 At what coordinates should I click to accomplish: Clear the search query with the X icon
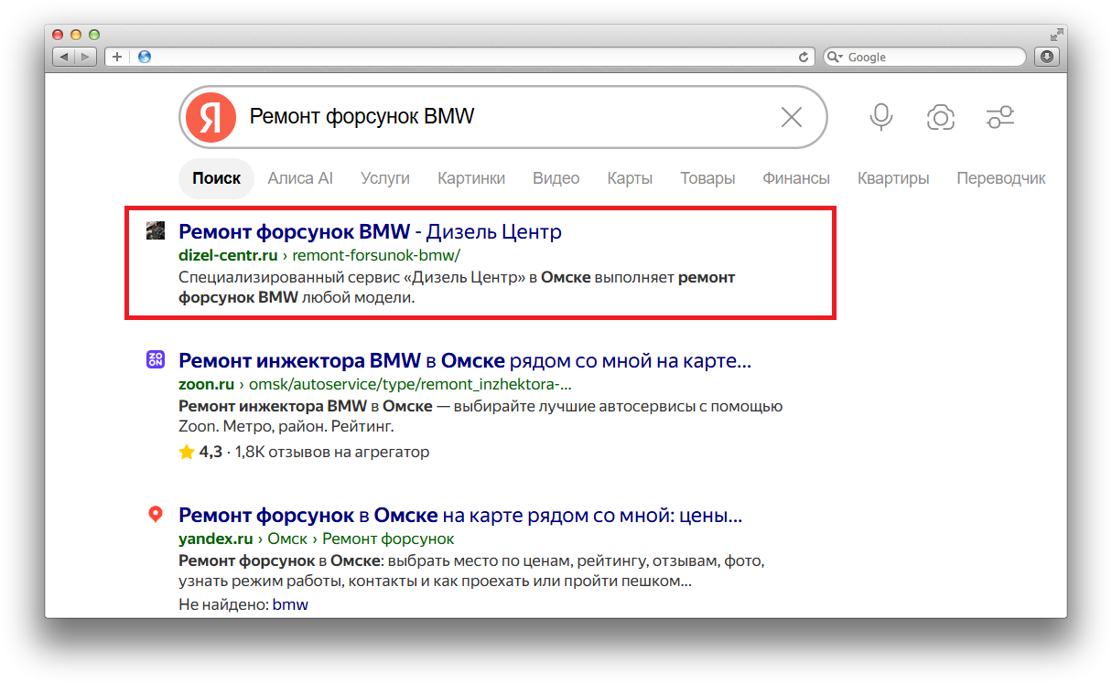pos(791,117)
